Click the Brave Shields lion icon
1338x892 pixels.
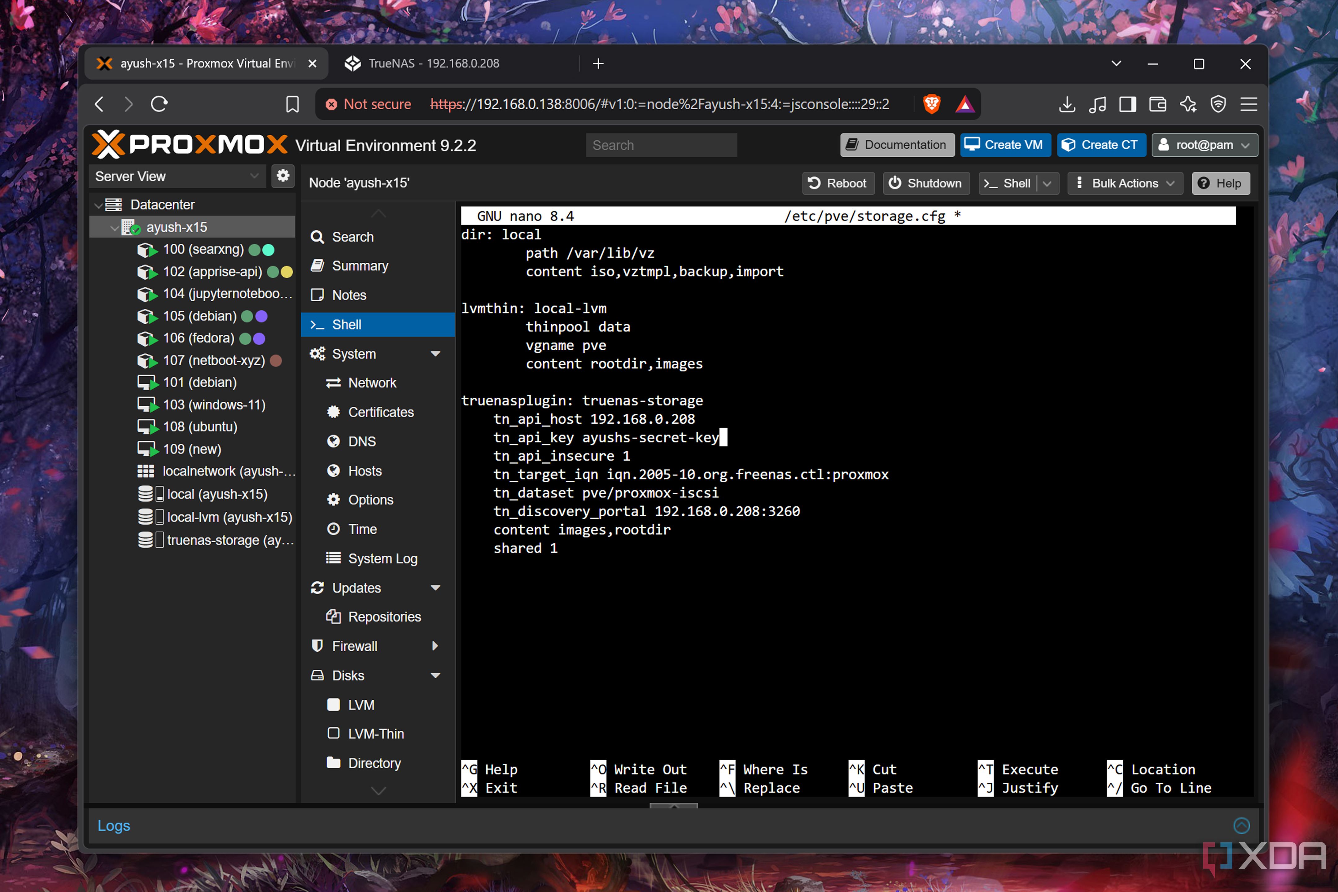(931, 104)
